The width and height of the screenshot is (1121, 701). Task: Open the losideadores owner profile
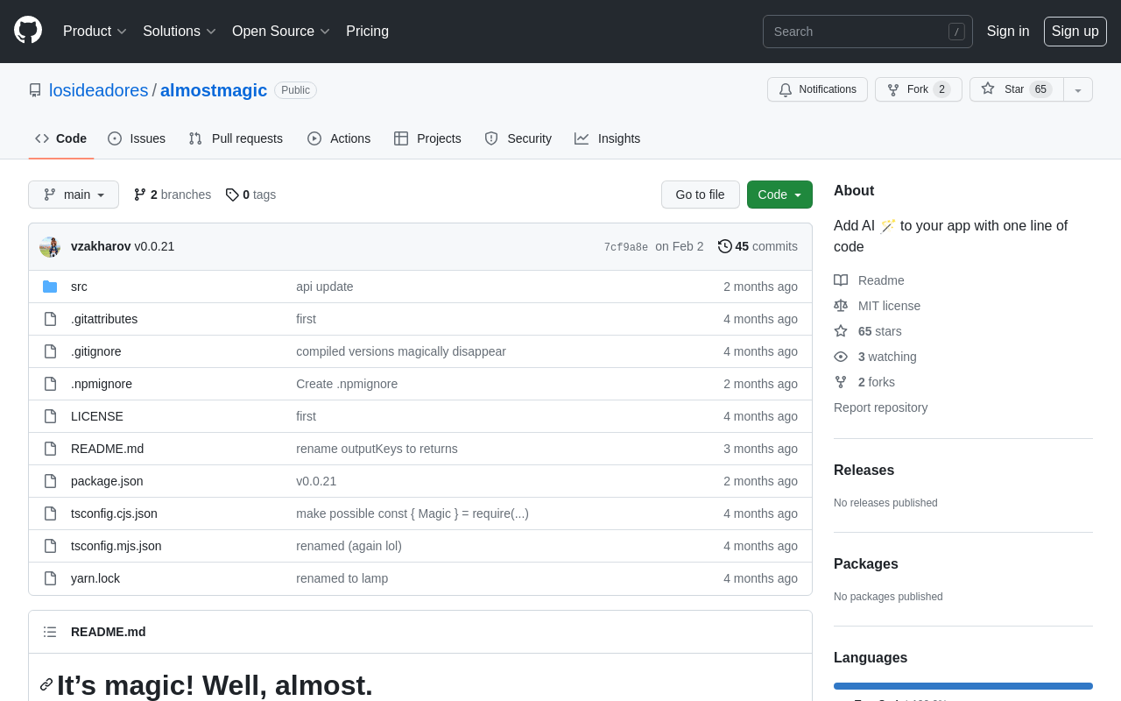point(99,90)
